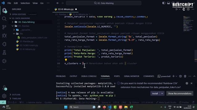Screen dimensions: 197x110
Task: Click the Spaces: 4 indentation setting
Action: pos(106,102)
